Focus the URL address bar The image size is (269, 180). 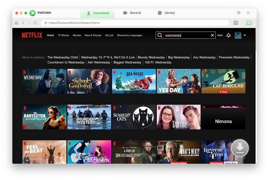coord(135,23)
